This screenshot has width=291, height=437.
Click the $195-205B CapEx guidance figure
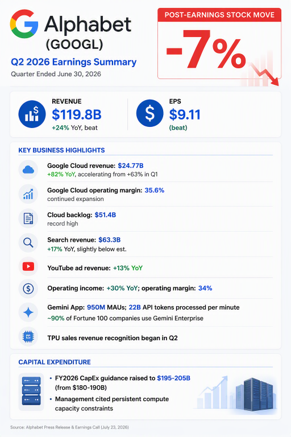(173, 378)
